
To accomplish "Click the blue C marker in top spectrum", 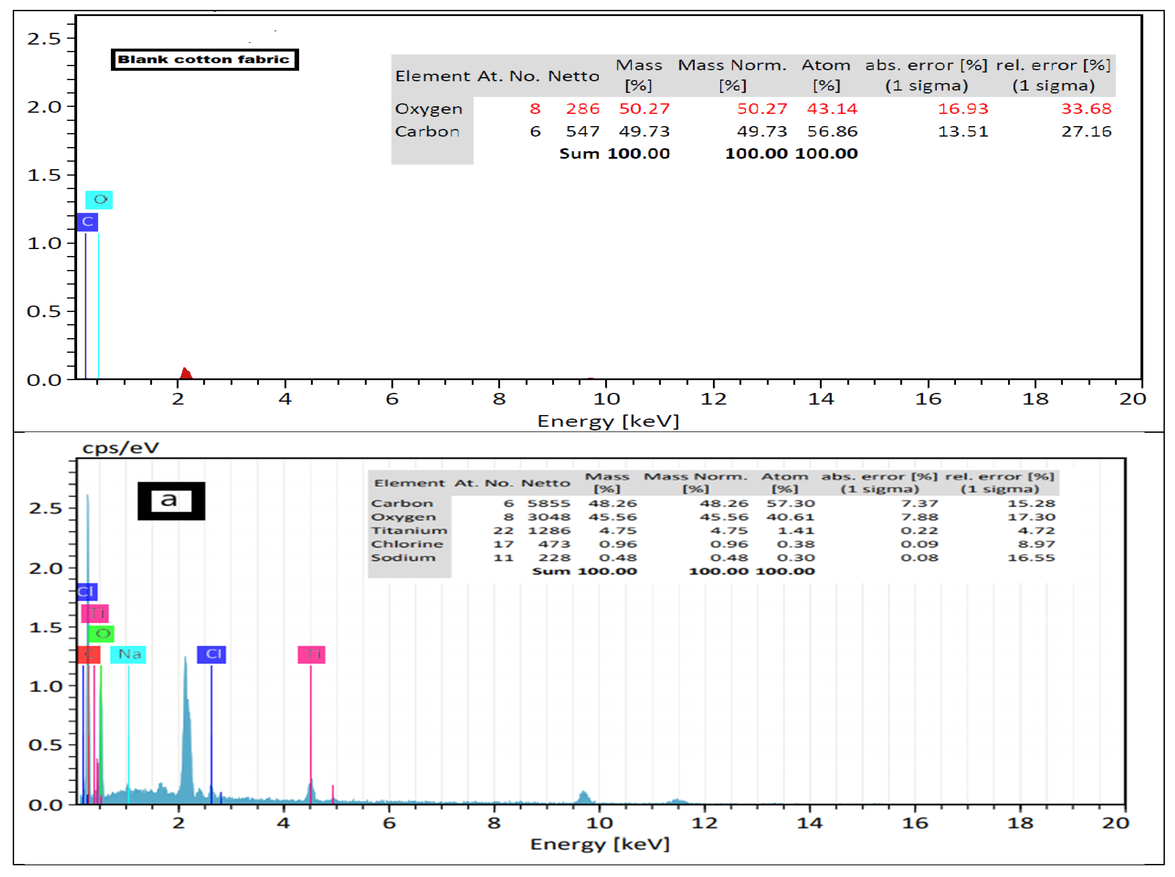I will (88, 222).
